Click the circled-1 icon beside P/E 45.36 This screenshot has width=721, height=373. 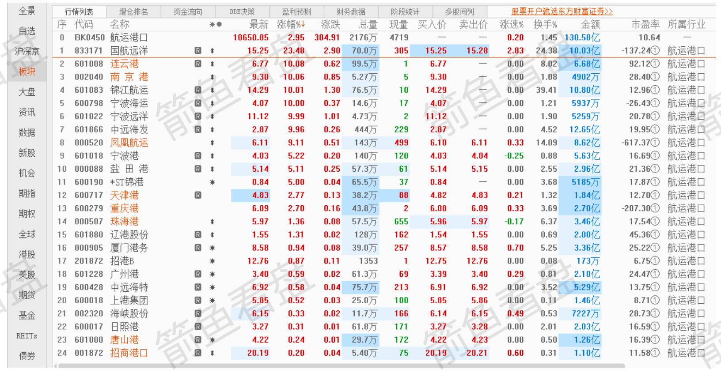pyautogui.click(x=656, y=235)
